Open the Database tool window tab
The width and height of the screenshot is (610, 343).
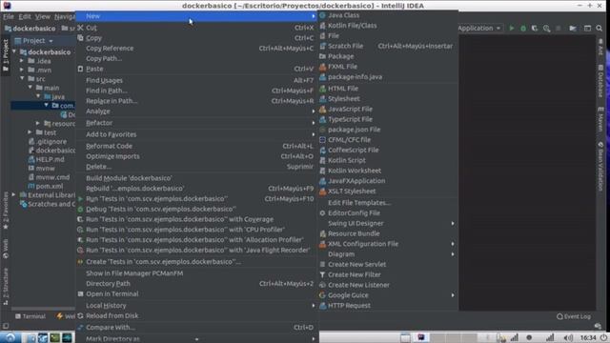(x=600, y=81)
